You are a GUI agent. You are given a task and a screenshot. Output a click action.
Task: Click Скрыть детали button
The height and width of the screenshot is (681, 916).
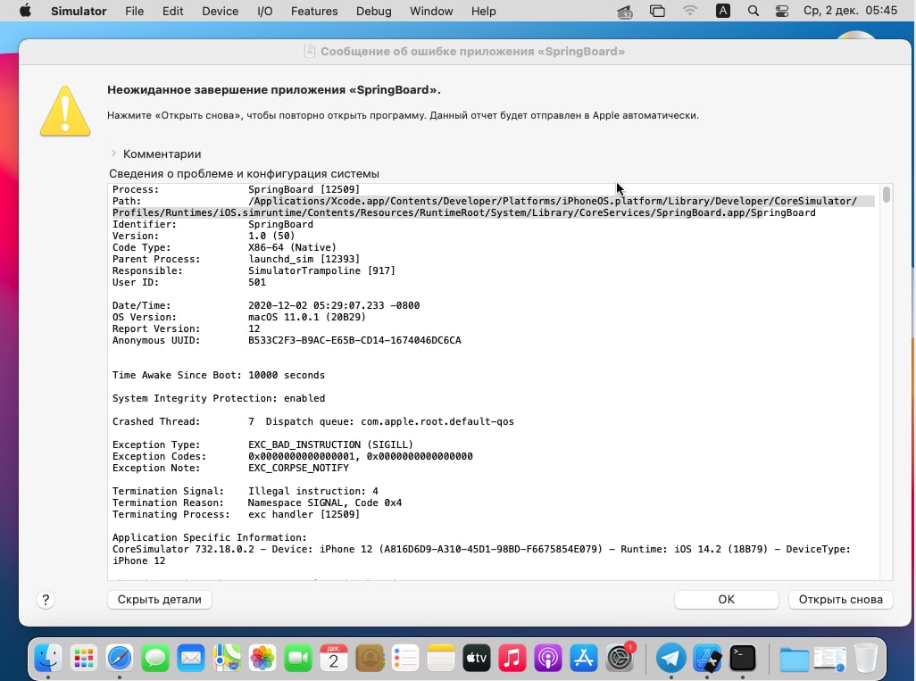[x=160, y=599]
